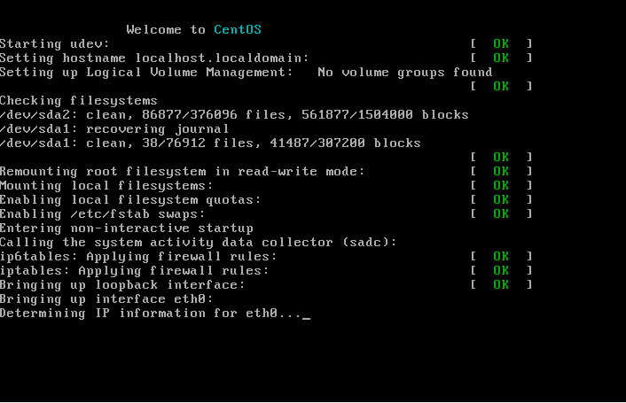The image size is (626, 403).
Task: Select 'Setting up Logical Volume Management:' text
Action: pyautogui.click(x=146, y=73)
